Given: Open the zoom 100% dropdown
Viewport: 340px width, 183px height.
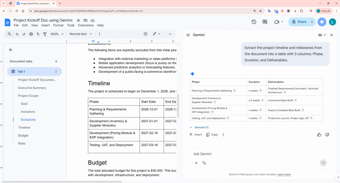Looking at the screenshot, I should coord(57,34).
